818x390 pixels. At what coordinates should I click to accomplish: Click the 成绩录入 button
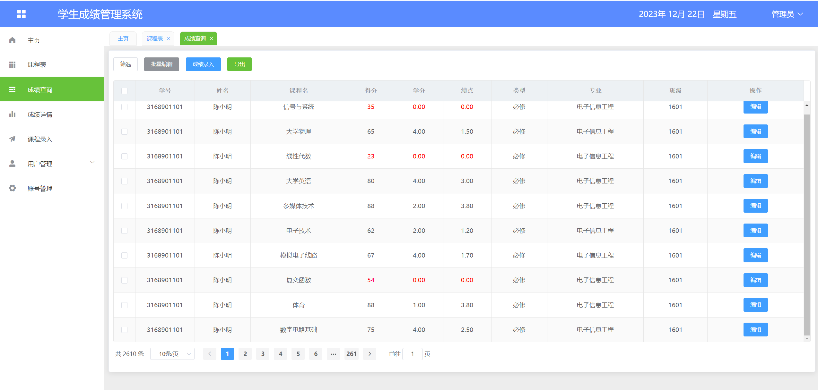tap(203, 64)
